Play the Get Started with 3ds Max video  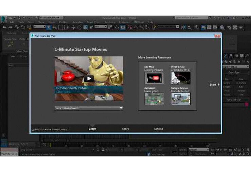(x=89, y=79)
